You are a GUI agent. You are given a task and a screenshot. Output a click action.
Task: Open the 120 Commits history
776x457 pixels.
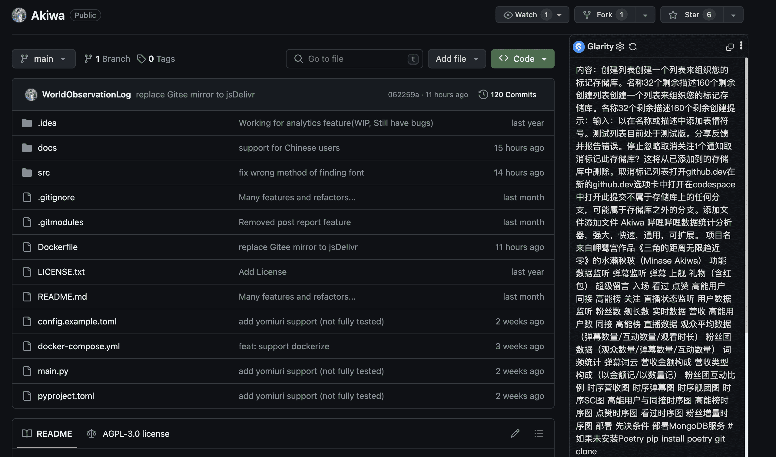pyautogui.click(x=507, y=94)
